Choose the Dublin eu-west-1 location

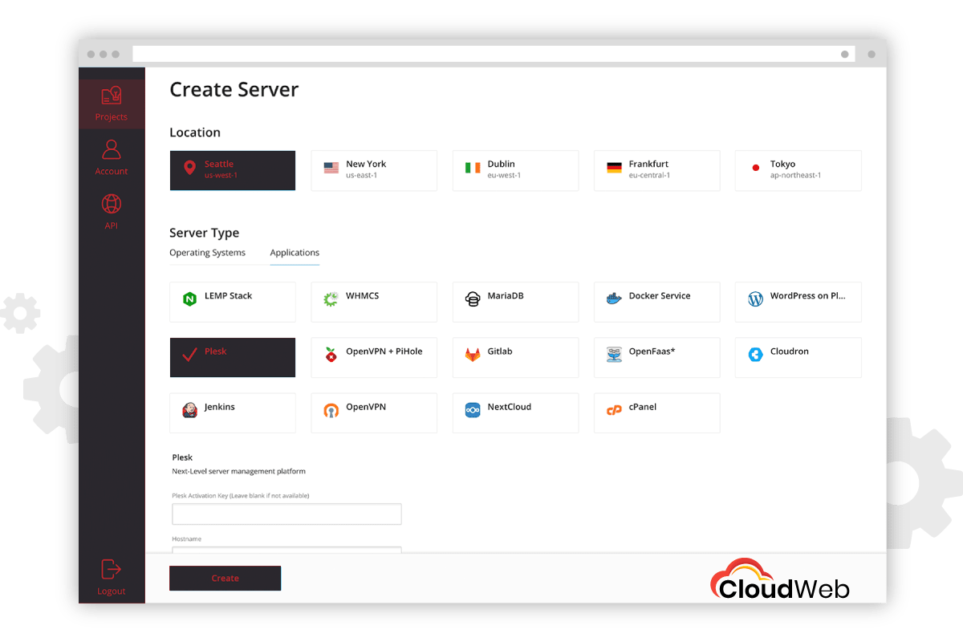(515, 170)
